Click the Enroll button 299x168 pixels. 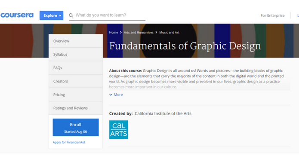point(76,128)
